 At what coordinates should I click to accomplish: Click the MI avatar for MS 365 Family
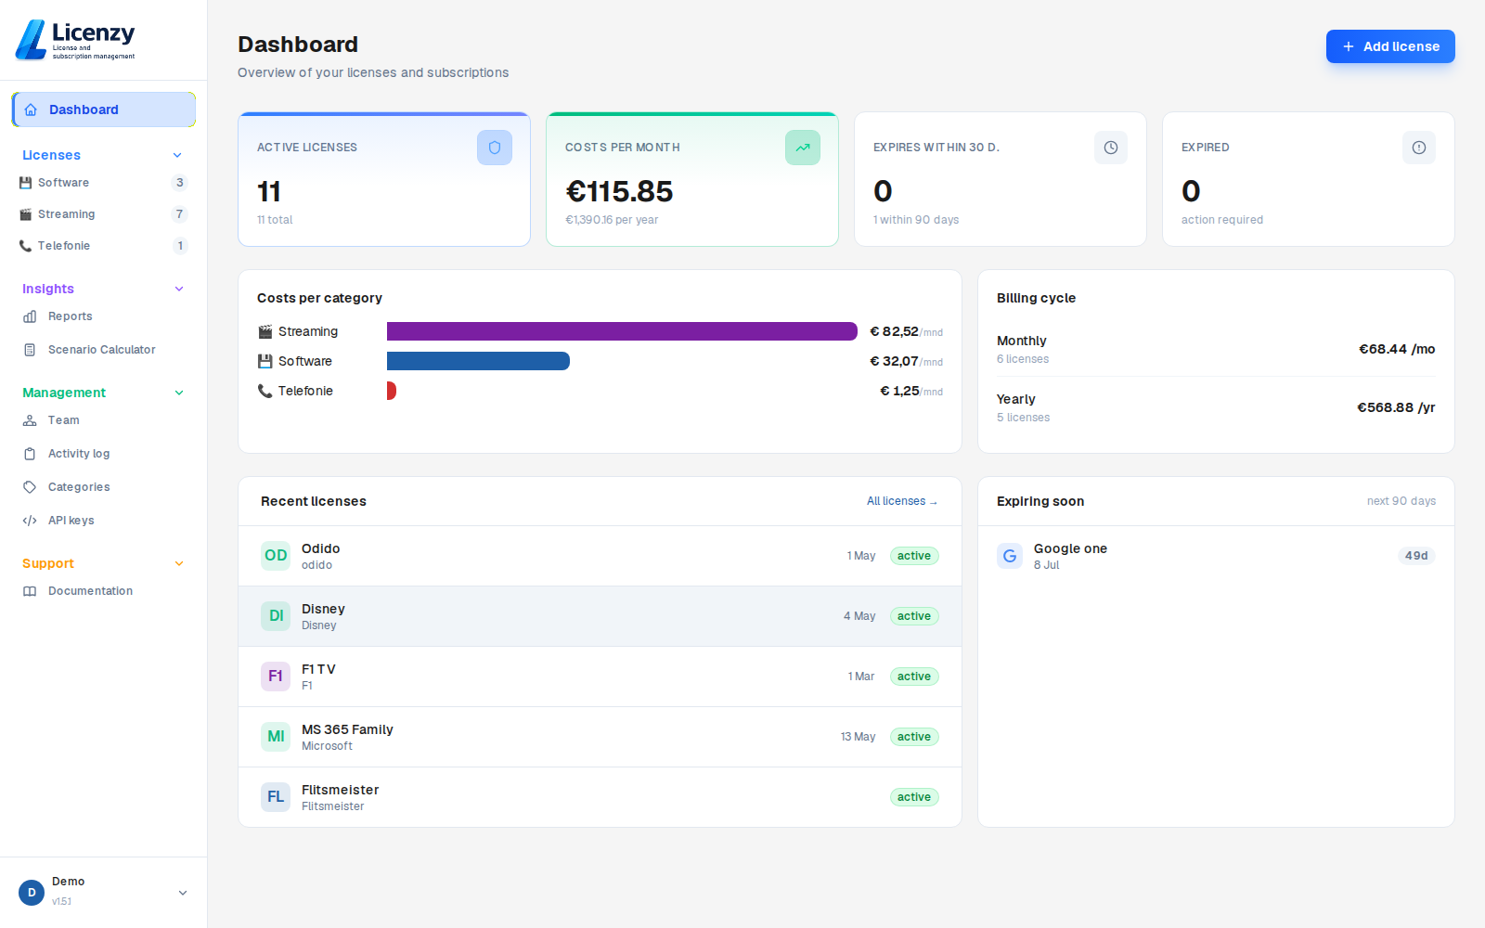[276, 737]
